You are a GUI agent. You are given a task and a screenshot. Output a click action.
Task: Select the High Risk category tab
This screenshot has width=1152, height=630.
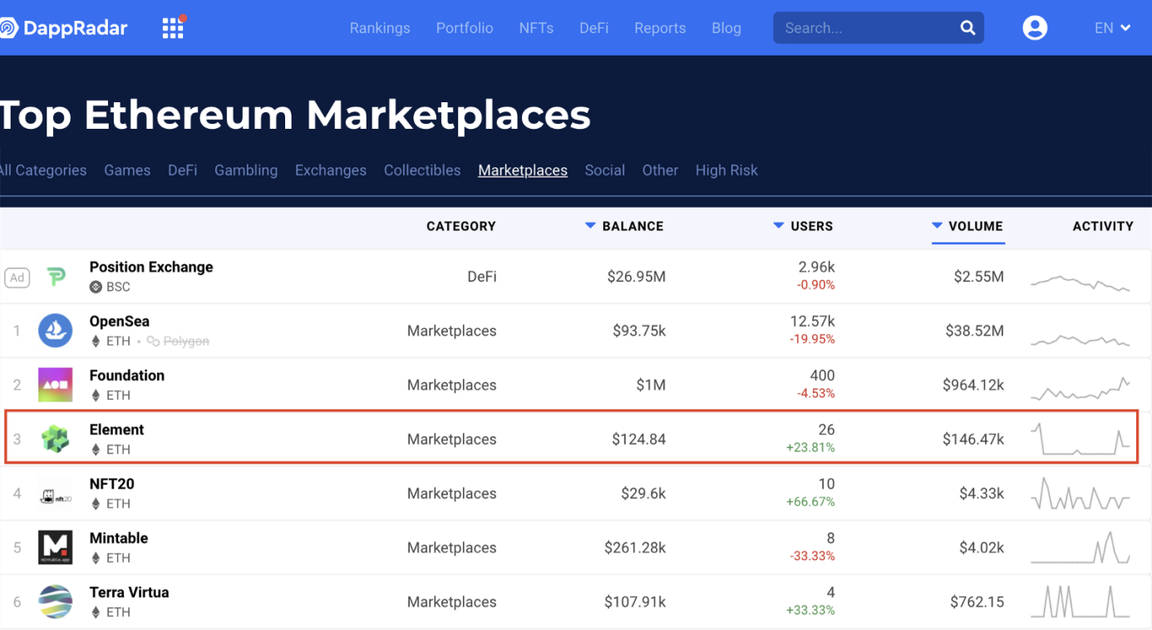click(726, 170)
